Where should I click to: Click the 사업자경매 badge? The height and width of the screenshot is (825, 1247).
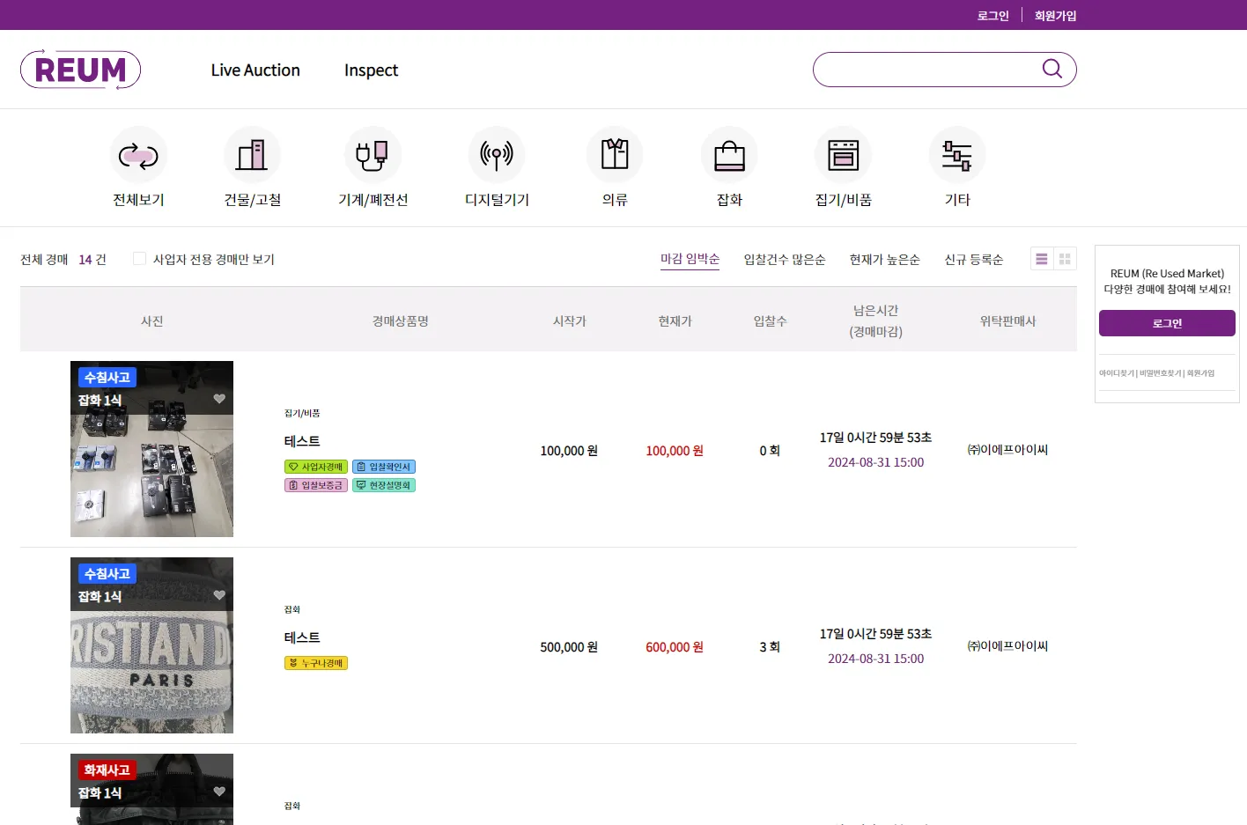click(x=316, y=467)
